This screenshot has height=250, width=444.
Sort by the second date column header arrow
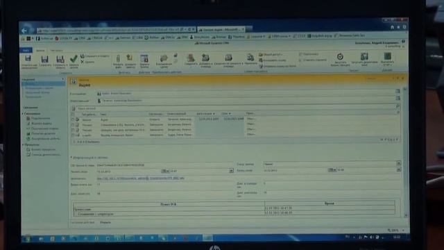[x=230, y=113]
